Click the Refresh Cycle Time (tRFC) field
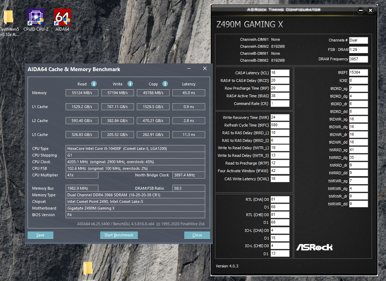 point(280,125)
